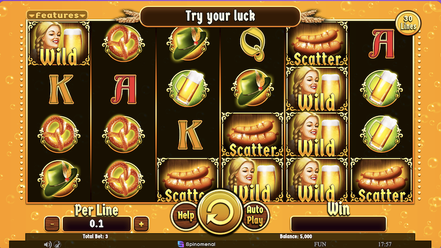The width and height of the screenshot is (441, 248).
Task: Increase the Per Line bet with plus
Action: tap(141, 224)
